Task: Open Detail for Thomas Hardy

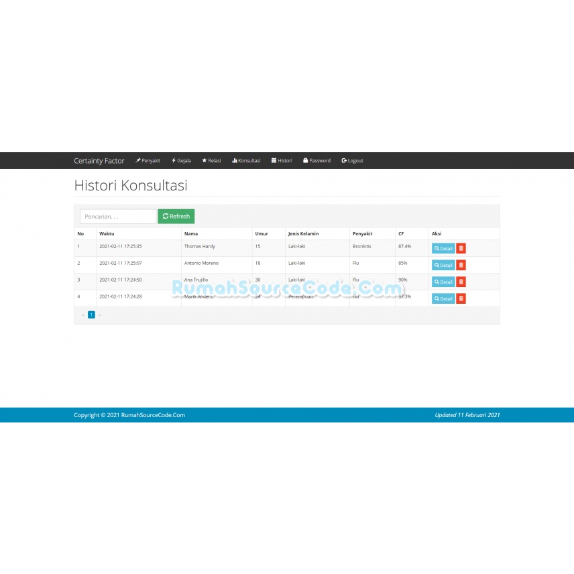Action: tap(443, 248)
